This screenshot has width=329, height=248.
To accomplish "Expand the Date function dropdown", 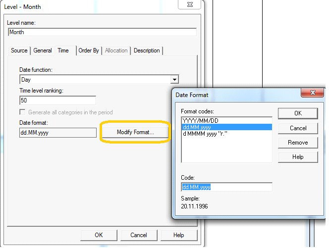I will point(174,79).
